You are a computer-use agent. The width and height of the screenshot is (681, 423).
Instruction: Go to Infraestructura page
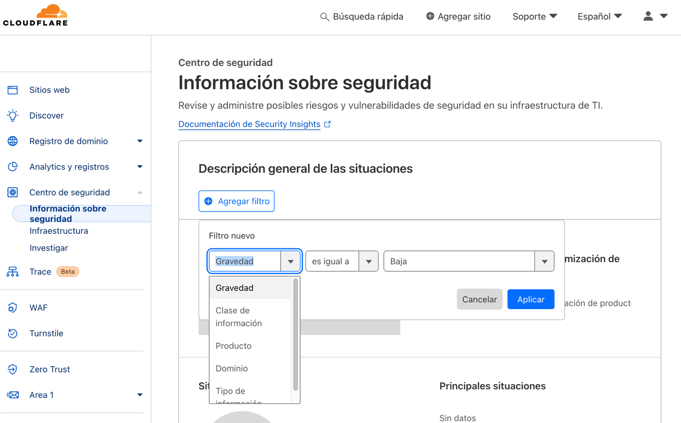pos(59,231)
